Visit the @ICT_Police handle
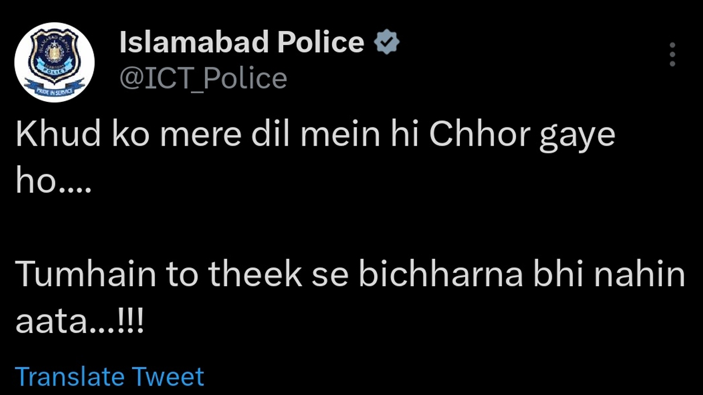This screenshot has height=395, width=703. (x=203, y=78)
